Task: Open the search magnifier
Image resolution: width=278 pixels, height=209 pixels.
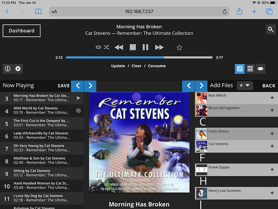Action: click(270, 29)
